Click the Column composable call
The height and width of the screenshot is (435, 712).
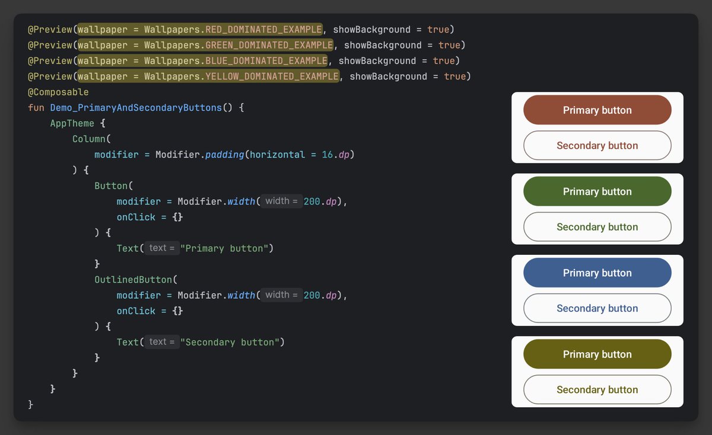pyautogui.click(x=89, y=139)
